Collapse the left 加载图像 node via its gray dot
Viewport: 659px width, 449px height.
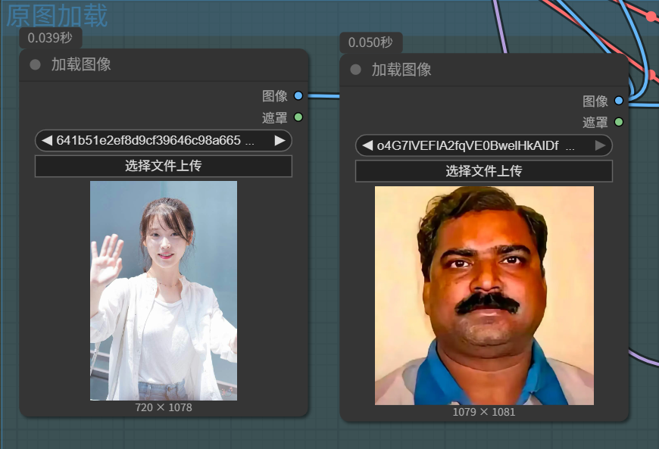pyautogui.click(x=35, y=65)
